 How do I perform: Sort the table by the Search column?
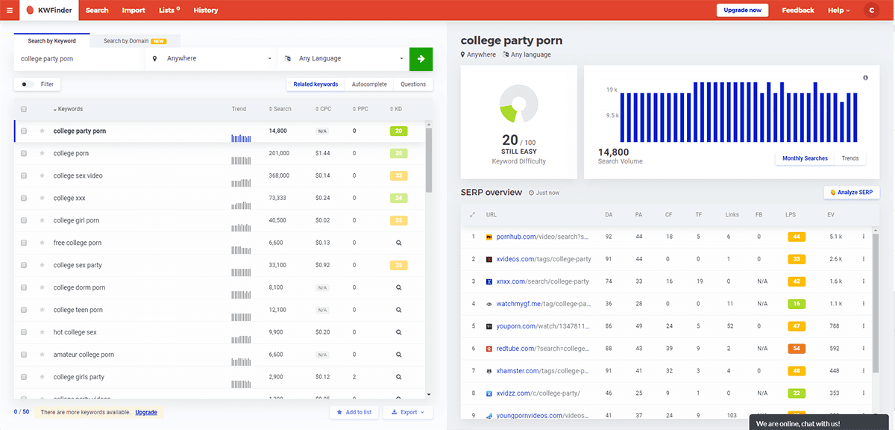(x=280, y=109)
